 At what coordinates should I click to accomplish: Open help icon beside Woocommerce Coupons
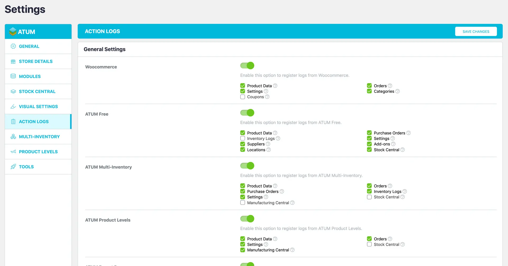pyautogui.click(x=267, y=97)
